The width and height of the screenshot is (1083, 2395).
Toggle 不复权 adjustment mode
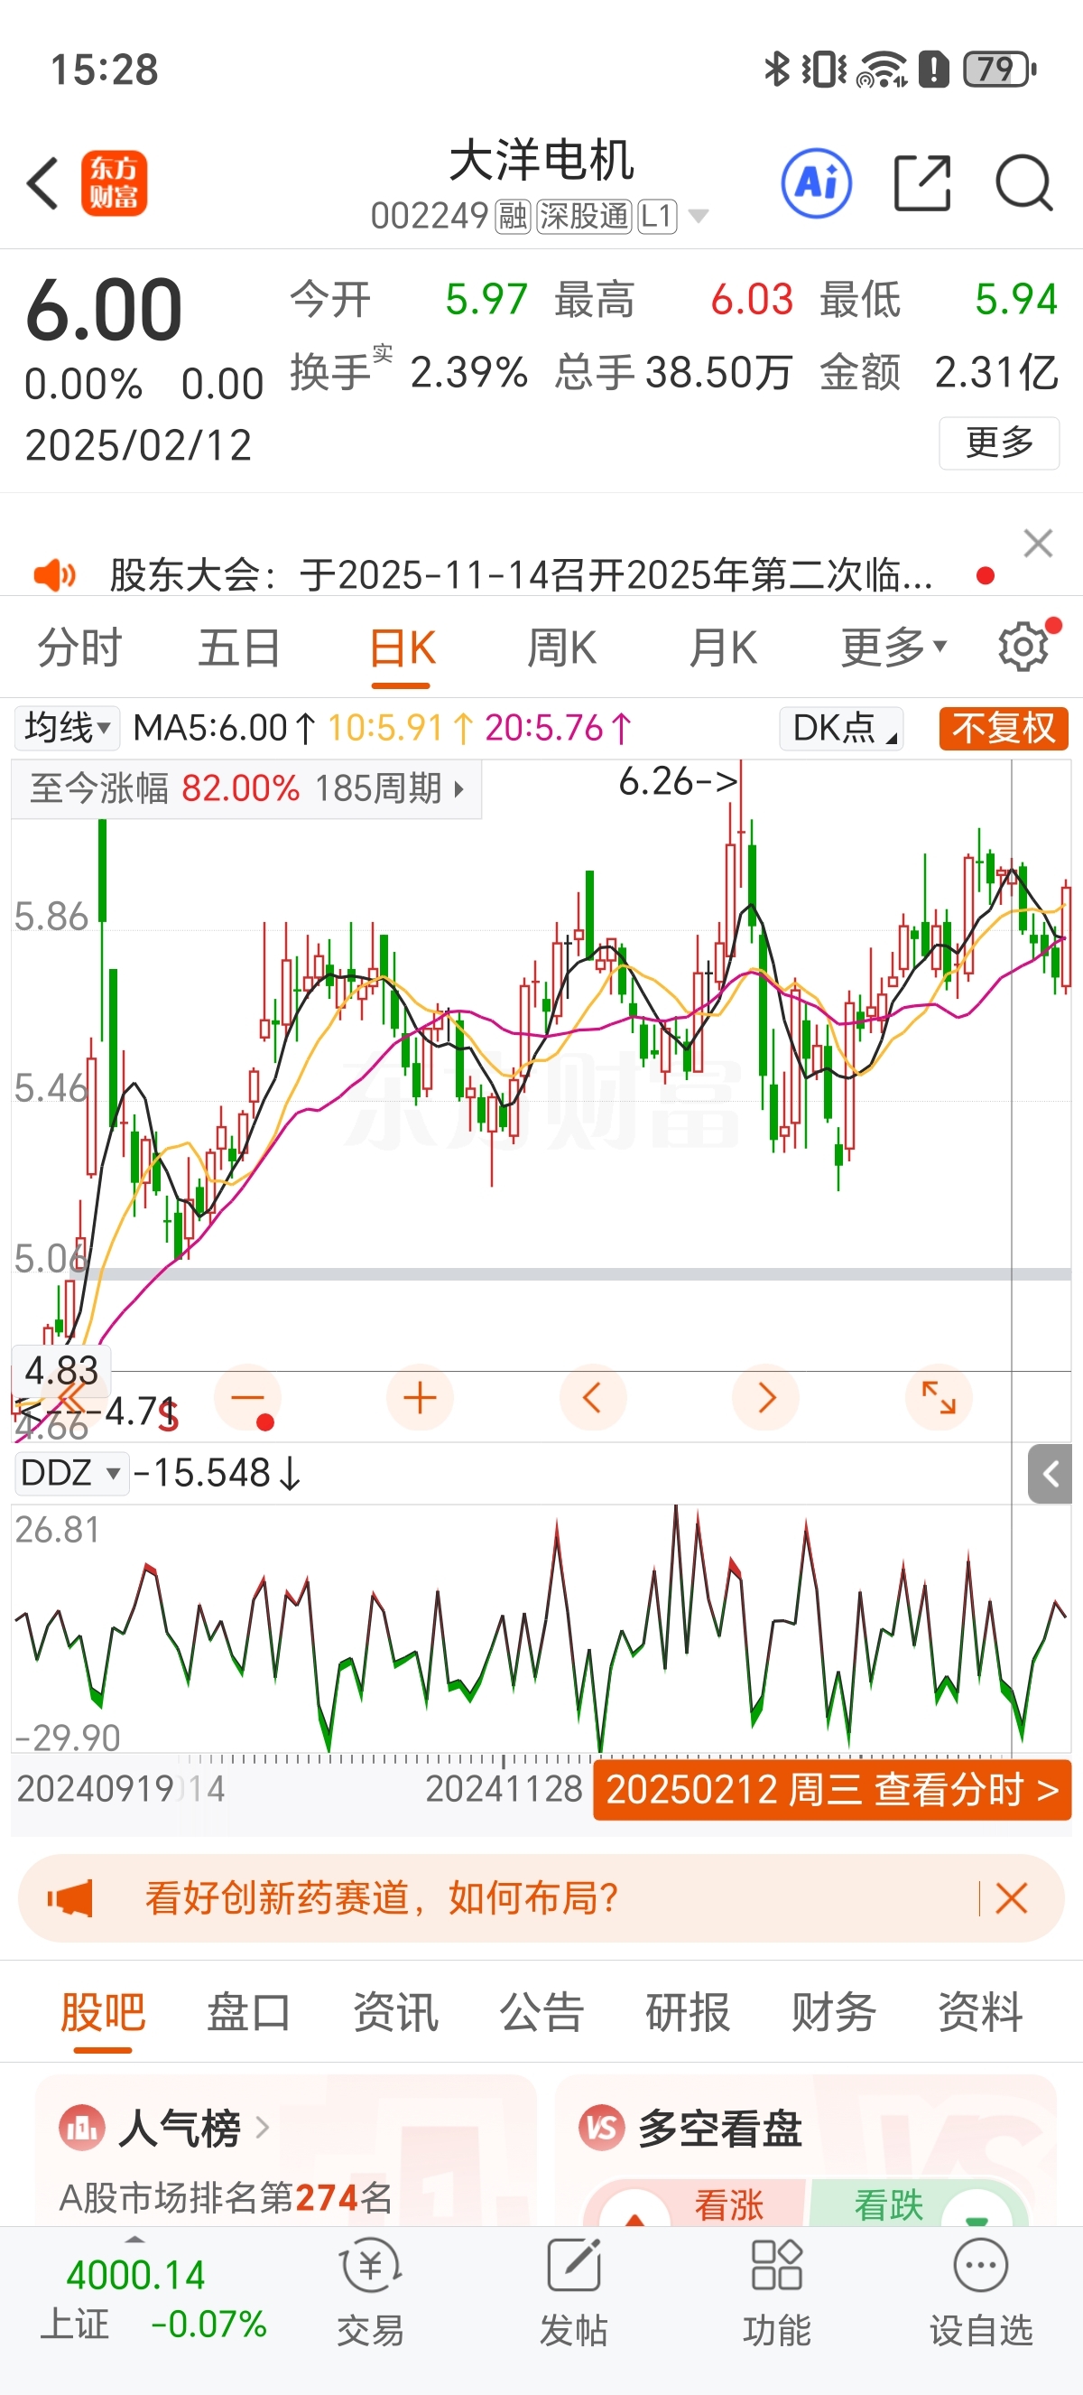tap(1003, 727)
